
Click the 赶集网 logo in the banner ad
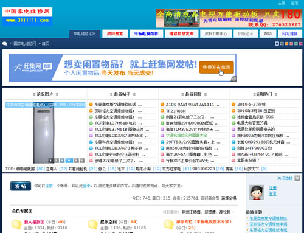coord(32,68)
